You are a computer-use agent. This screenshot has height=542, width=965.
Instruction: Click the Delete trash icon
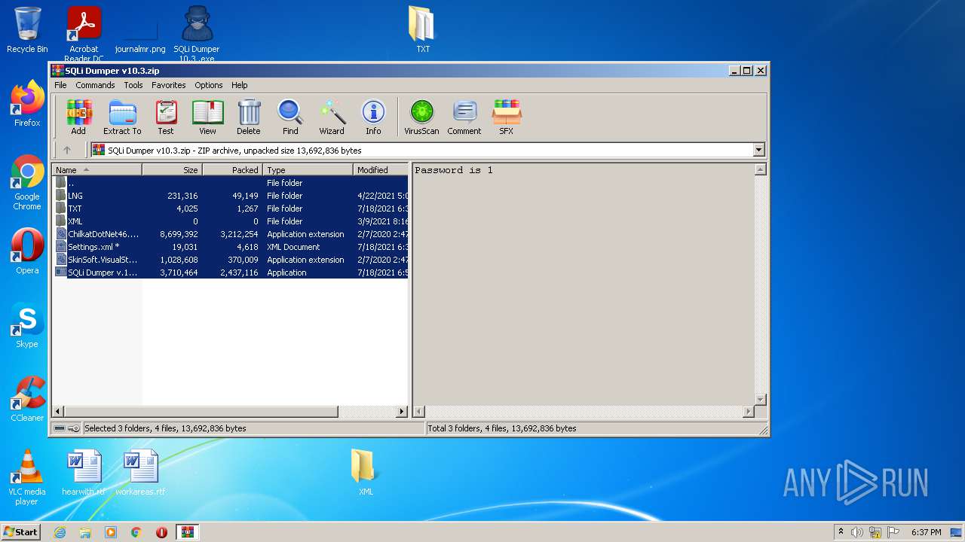[x=249, y=117]
